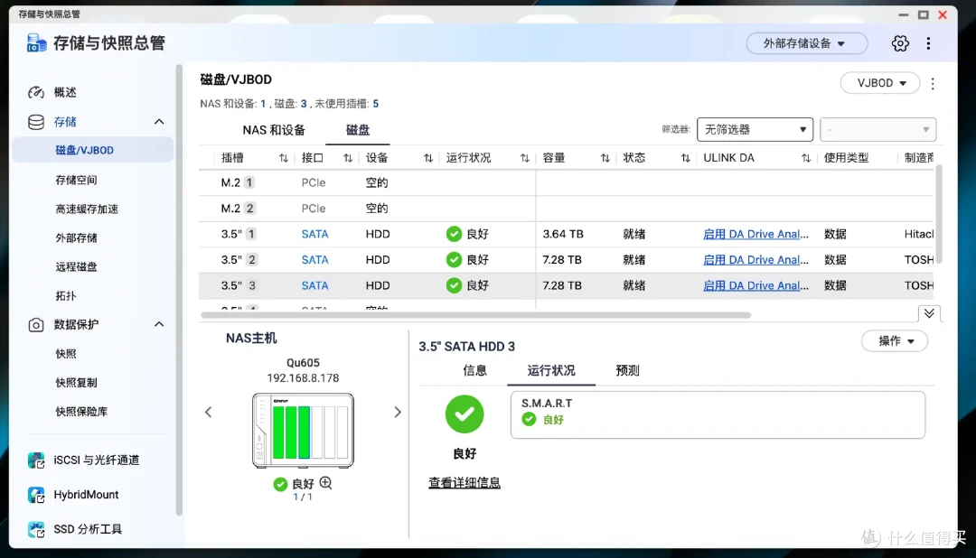Go to 外部存储 in sidebar
Viewport: 976px width, 558px height.
tap(76, 237)
